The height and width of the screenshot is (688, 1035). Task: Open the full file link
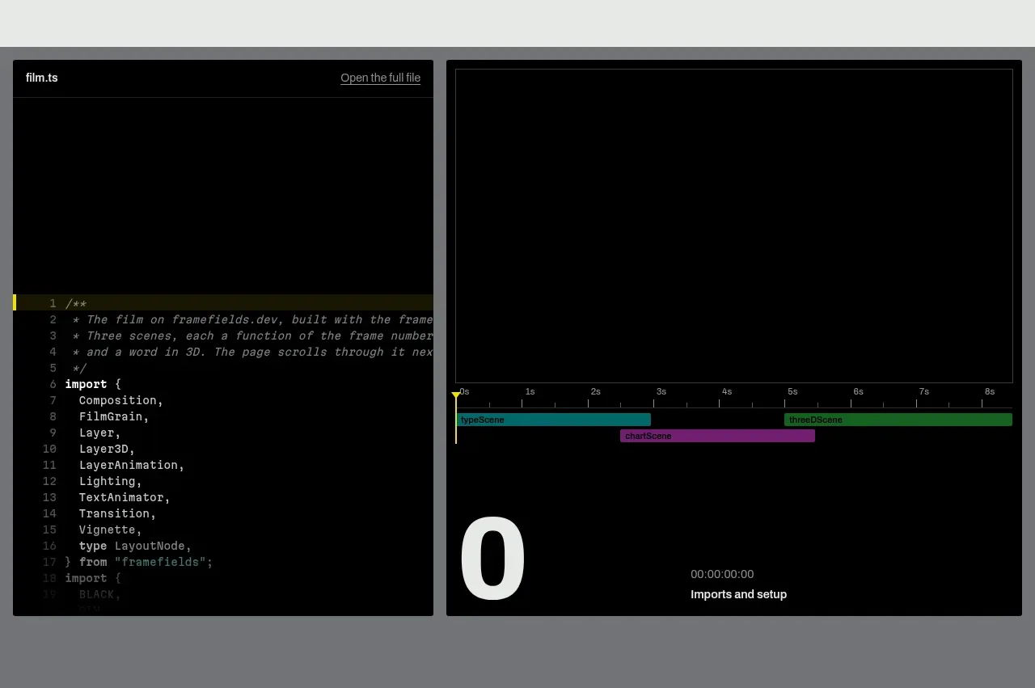(380, 78)
